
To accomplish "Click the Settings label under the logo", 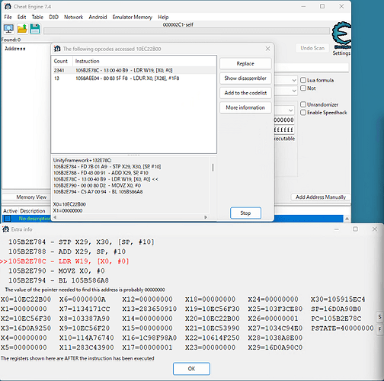I will point(341,53).
